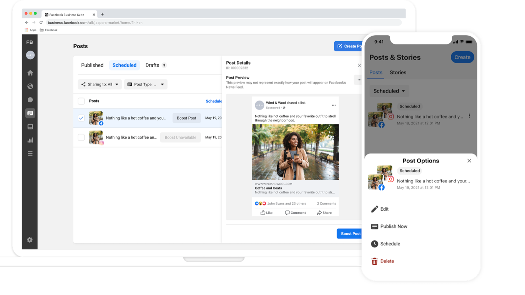Open the Ads monitor icon in sidebar
The height and width of the screenshot is (295, 525).
click(30, 126)
